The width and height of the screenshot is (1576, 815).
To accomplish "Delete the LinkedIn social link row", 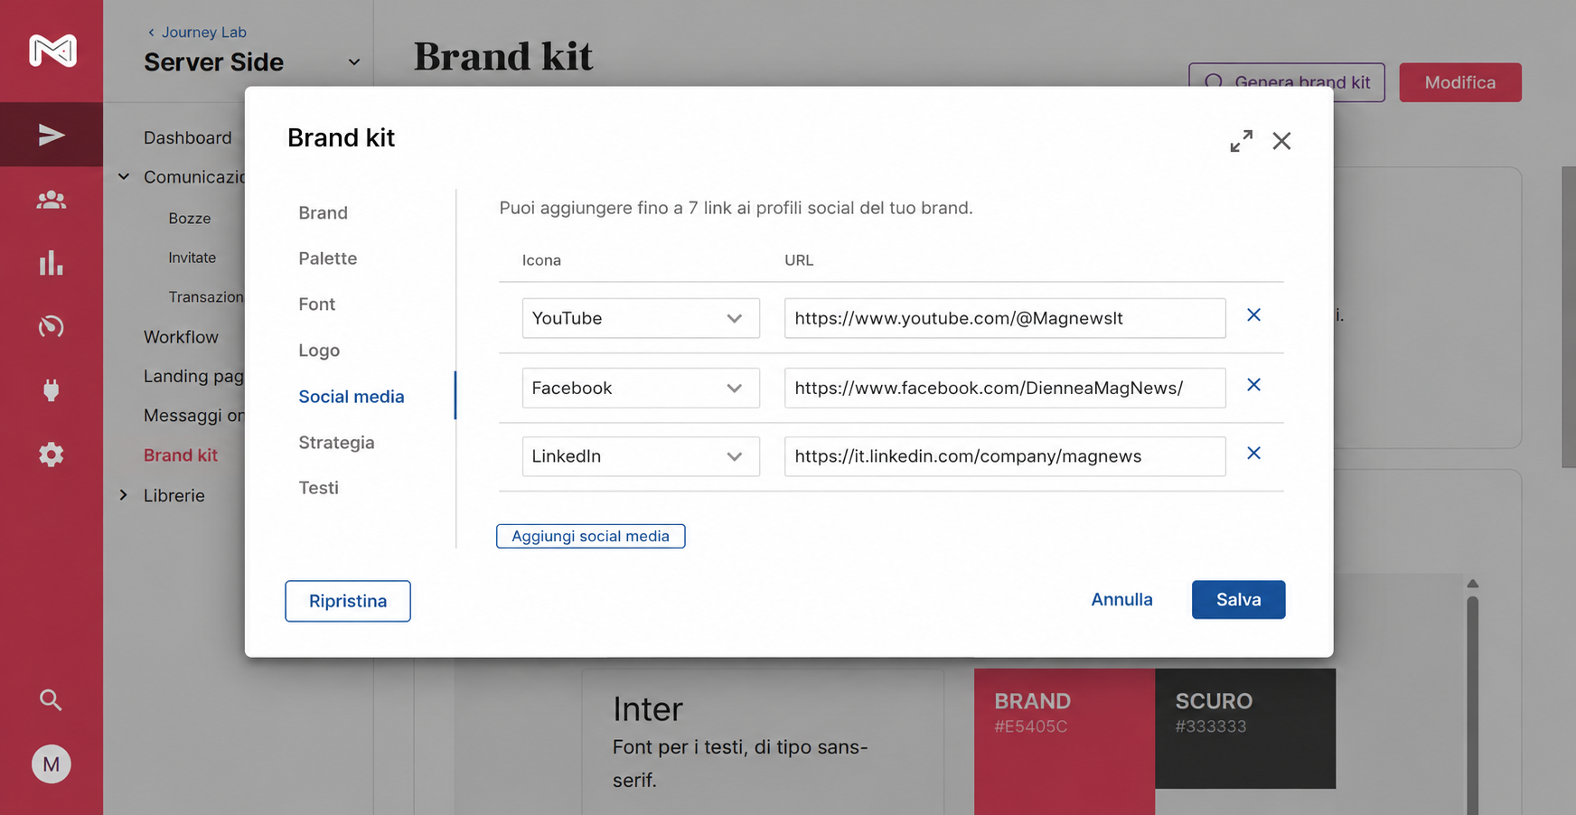I will pyautogui.click(x=1253, y=454).
